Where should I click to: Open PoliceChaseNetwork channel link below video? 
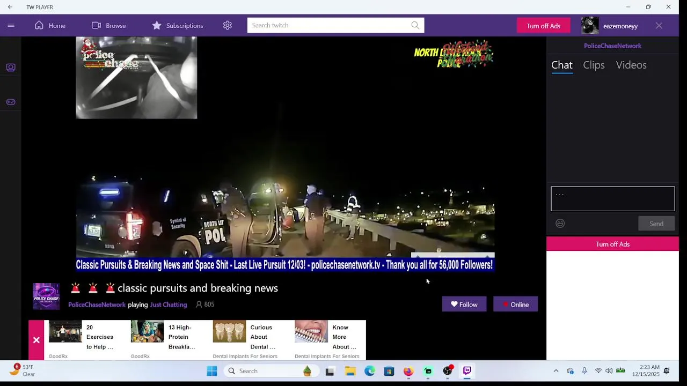(x=97, y=305)
